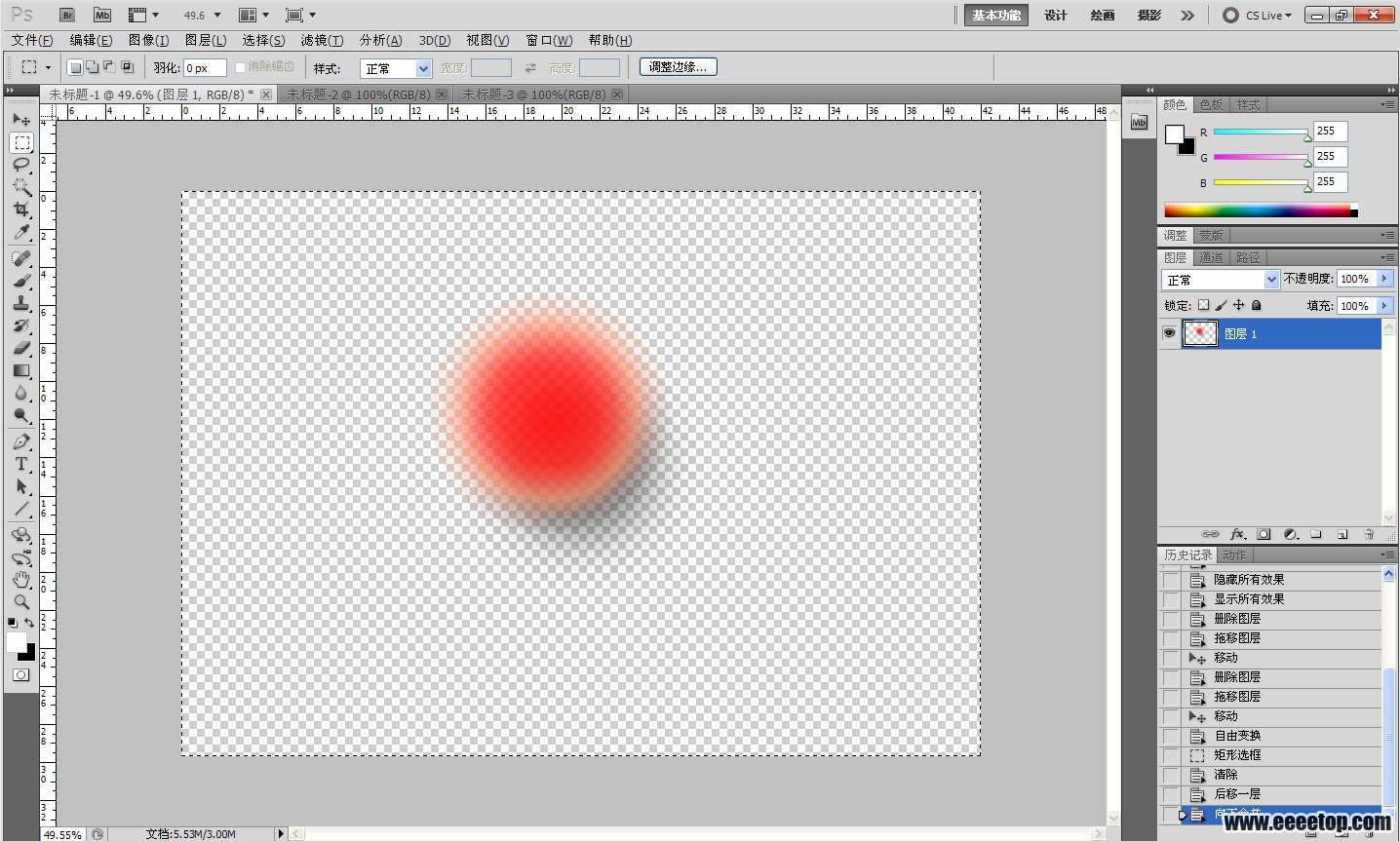Select the Clone Stamp tool
The height and width of the screenshot is (841, 1400).
pyautogui.click(x=21, y=303)
